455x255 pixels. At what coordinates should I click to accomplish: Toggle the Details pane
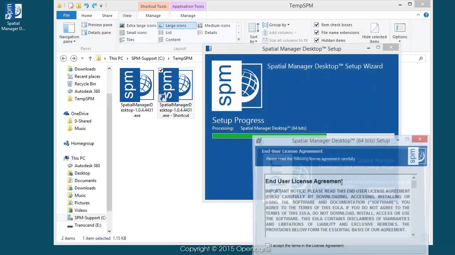click(x=96, y=33)
